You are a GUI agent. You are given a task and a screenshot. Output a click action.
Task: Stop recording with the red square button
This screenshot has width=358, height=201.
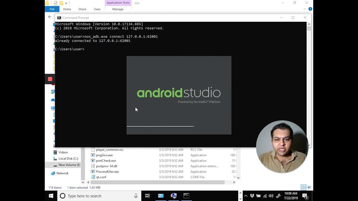coord(50,79)
